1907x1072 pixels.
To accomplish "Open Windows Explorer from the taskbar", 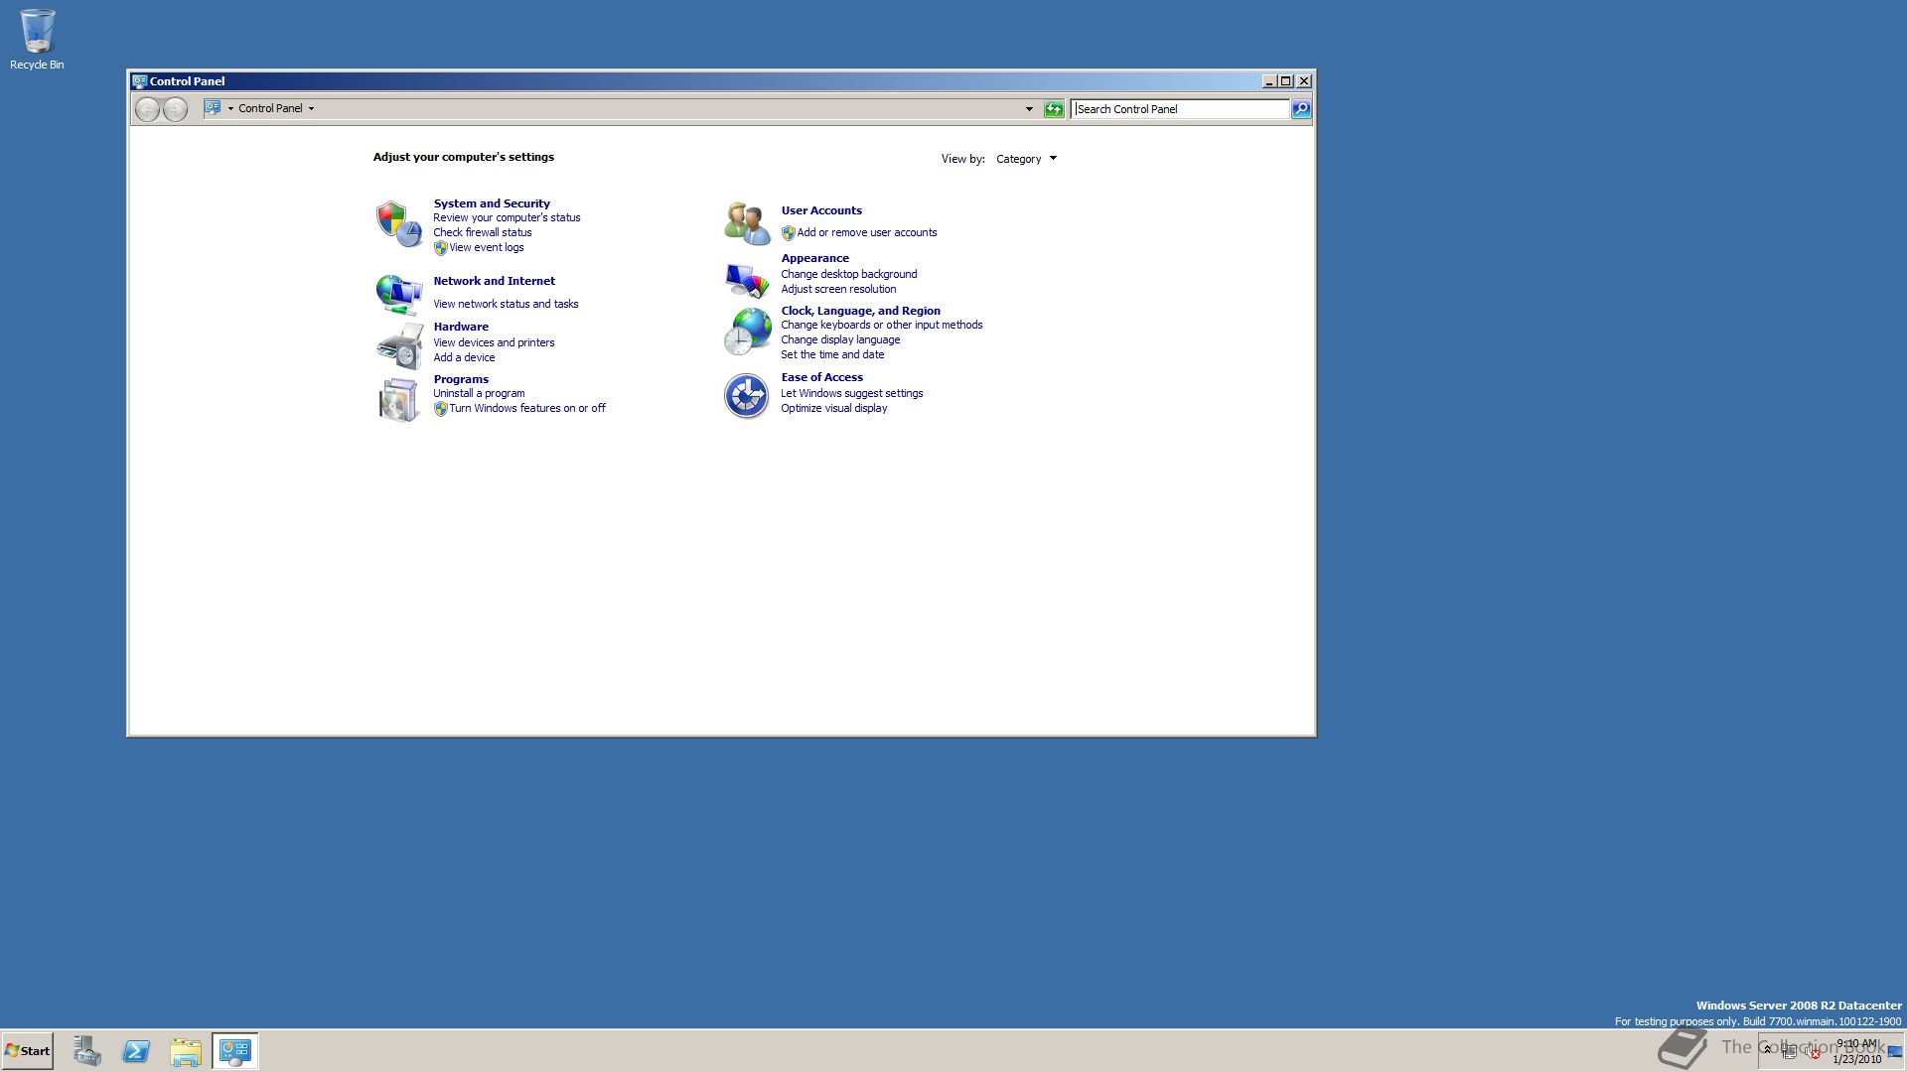I will pos(186,1051).
